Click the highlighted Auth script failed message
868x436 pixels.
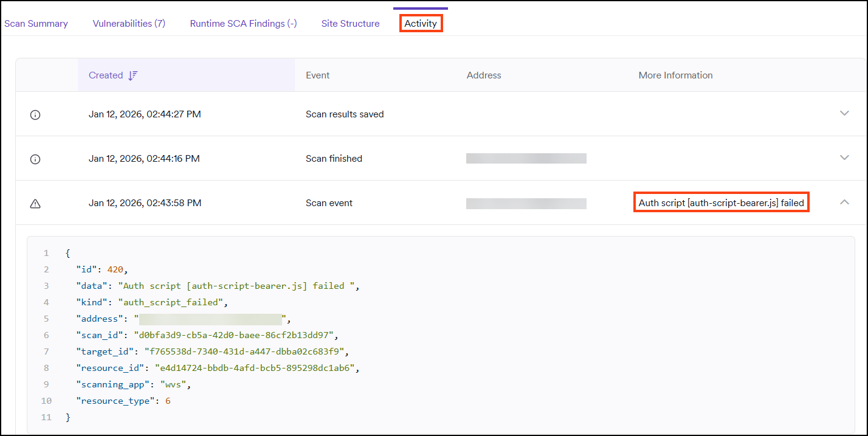click(720, 202)
